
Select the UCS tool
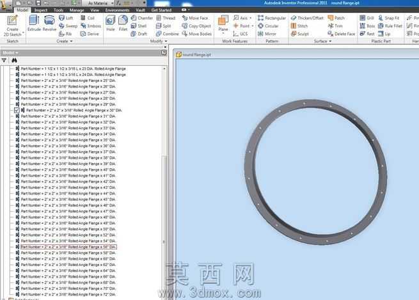pos(241,34)
